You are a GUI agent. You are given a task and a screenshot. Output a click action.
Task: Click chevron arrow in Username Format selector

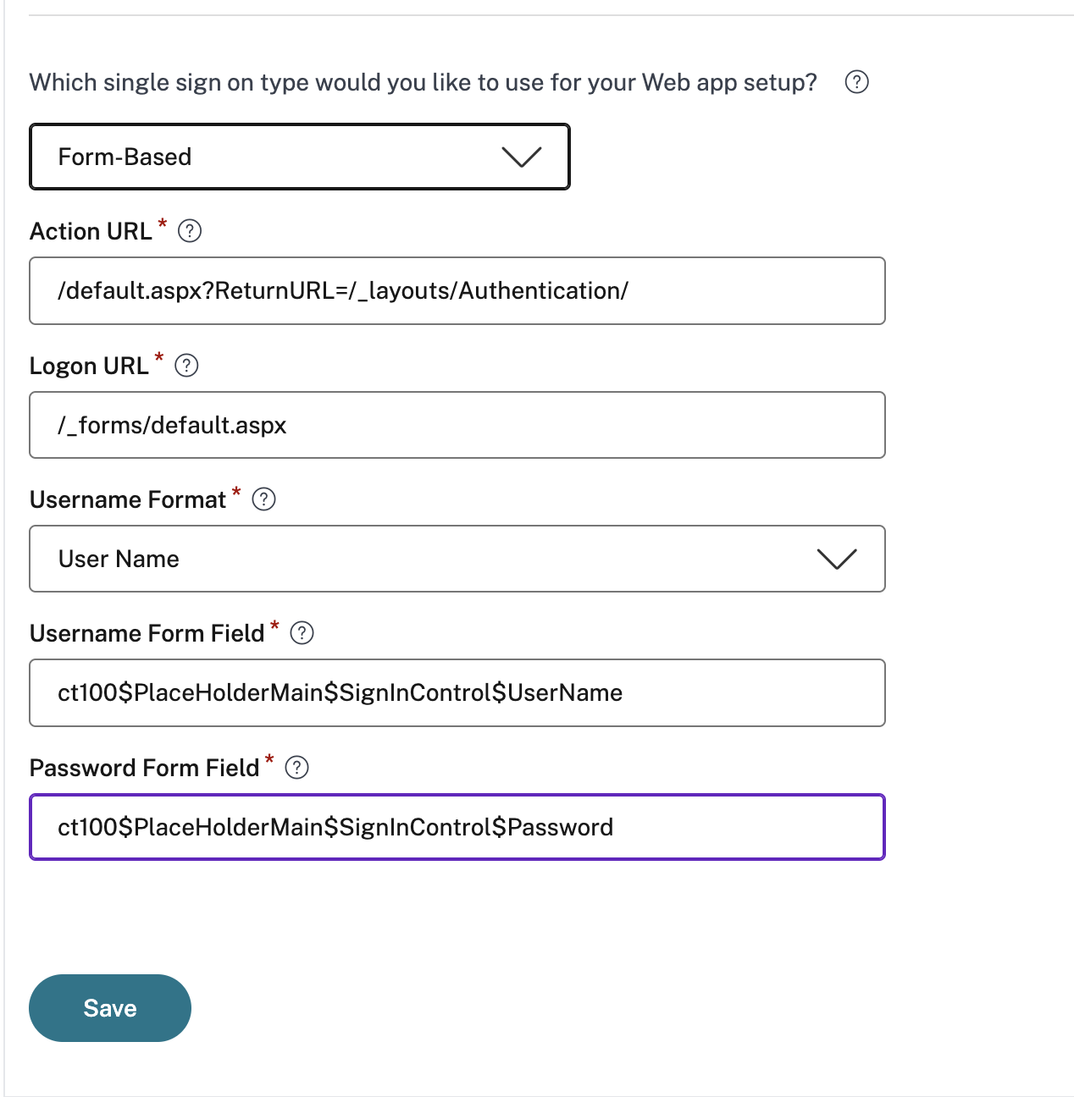coord(837,559)
